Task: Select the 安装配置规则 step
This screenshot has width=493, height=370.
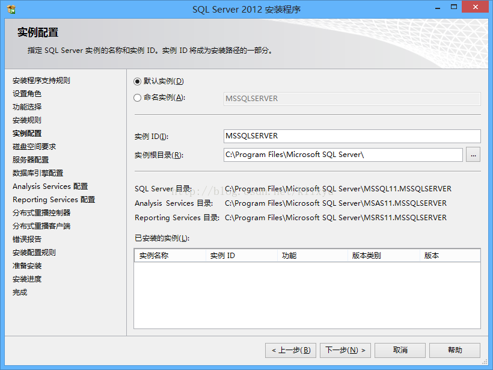Action: pyautogui.click(x=34, y=252)
